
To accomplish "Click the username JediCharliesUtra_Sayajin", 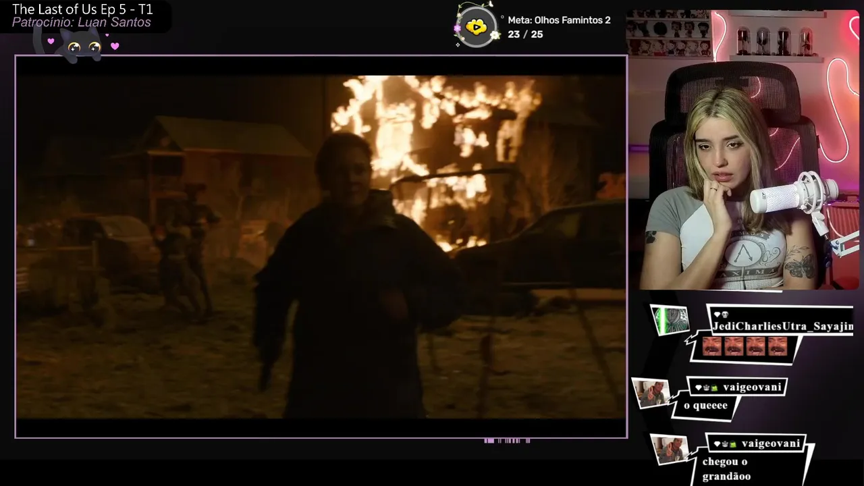I will coord(783,327).
